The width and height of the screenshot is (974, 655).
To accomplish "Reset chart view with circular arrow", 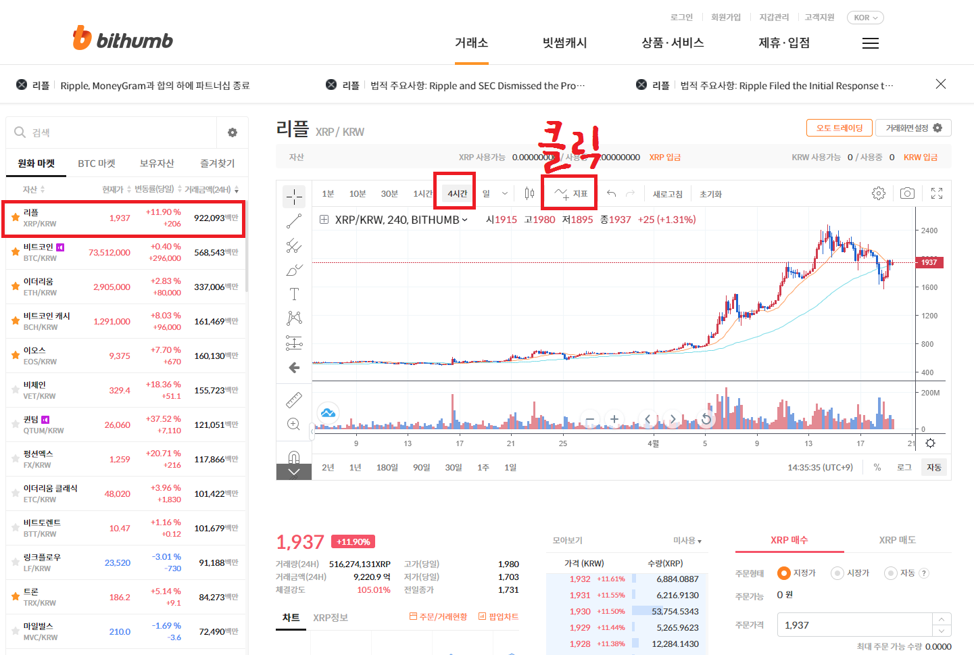I will pyautogui.click(x=706, y=419).
